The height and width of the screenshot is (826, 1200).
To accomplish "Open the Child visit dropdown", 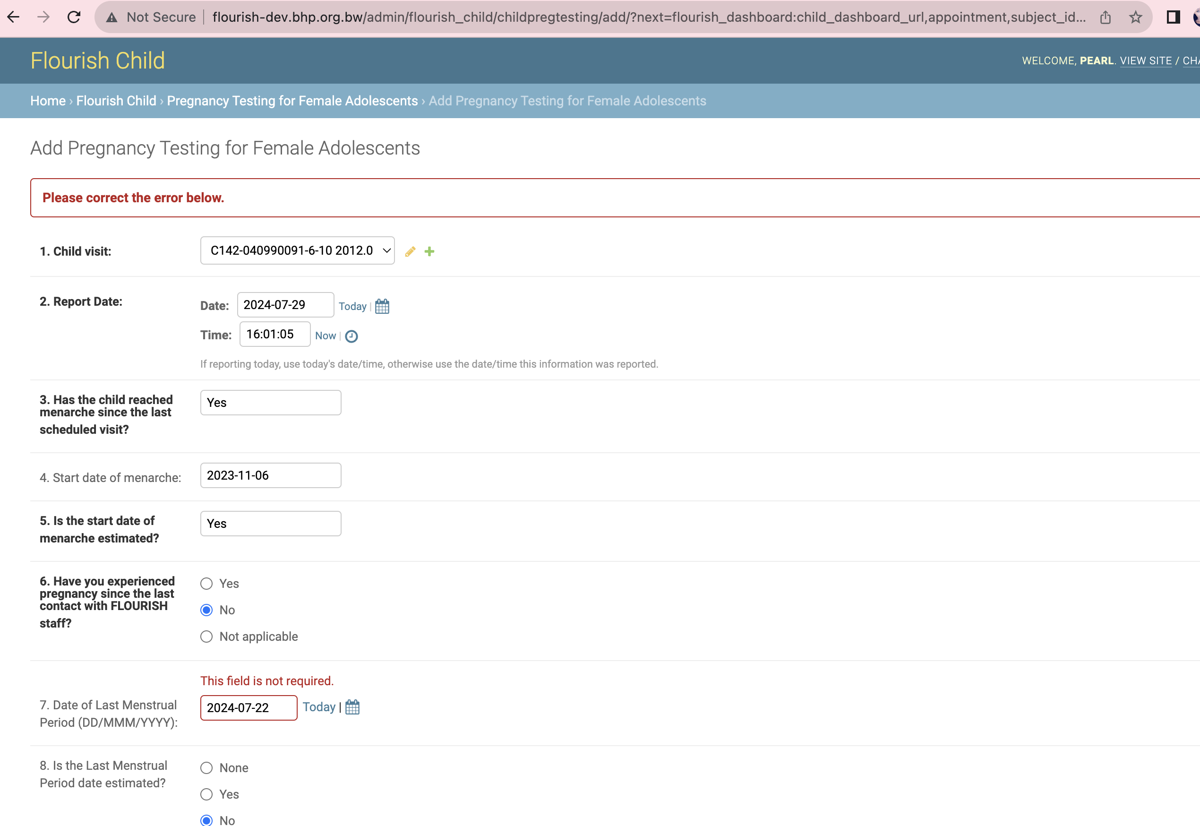I will coord(298,250).
